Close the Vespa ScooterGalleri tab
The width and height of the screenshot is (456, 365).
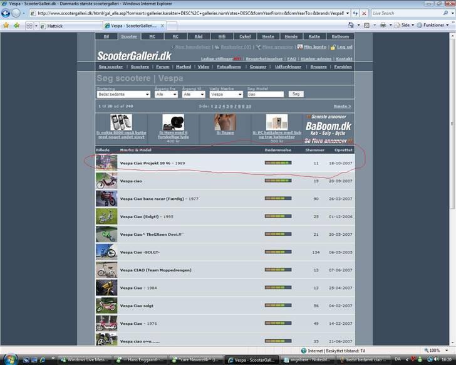coord(162,26)
